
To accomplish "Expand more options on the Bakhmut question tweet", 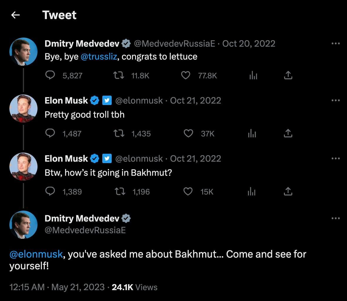I will 335,158.
